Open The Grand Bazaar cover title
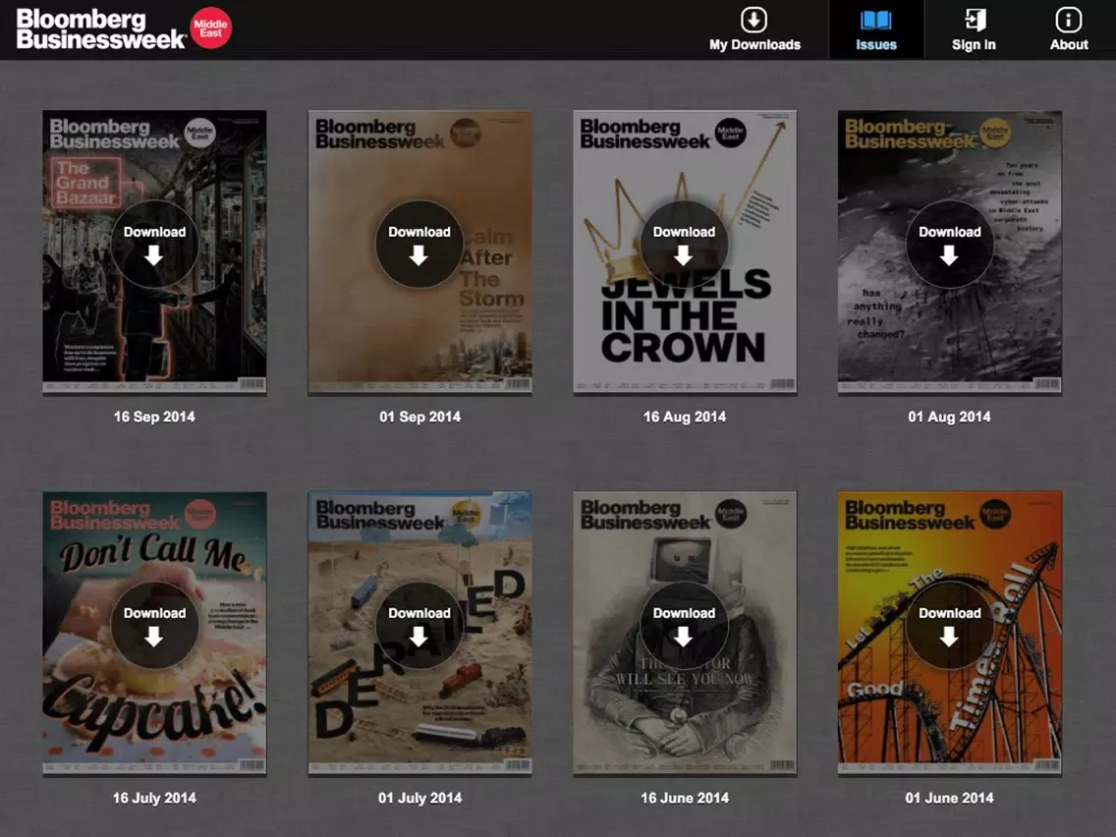Viewport: 1116px width, 837px height. (x=85, y=183)
